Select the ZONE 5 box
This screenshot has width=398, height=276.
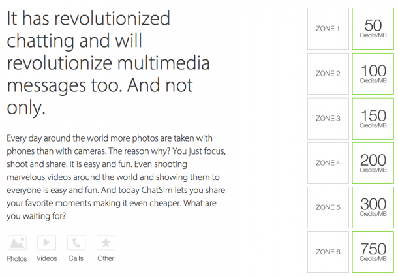[328, 208]
